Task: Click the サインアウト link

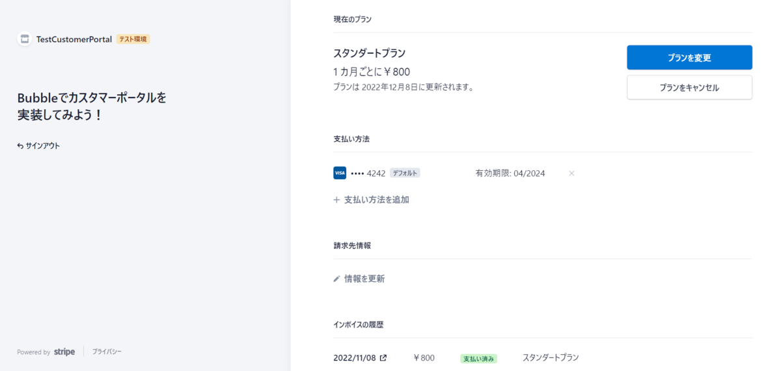Action: coord(43,146)
